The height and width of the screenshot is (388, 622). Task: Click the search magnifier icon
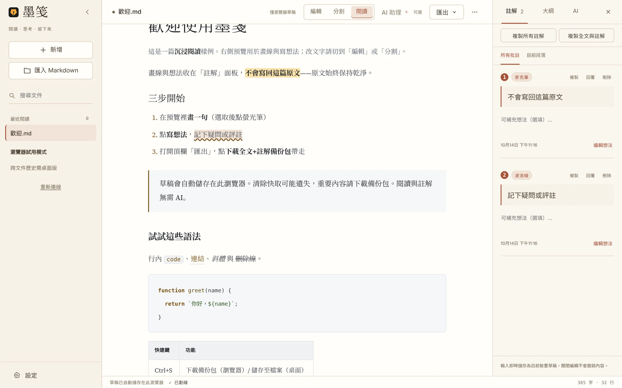tap(12, 96)
